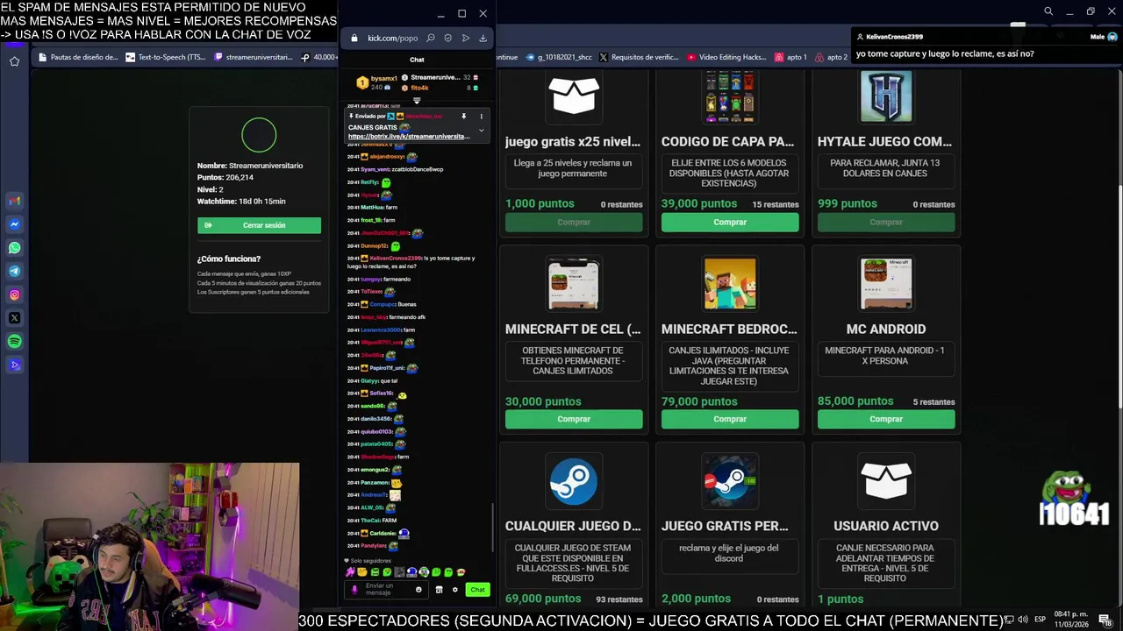Open Telegram in the browser sidebar
This screenshot has width=1123, height=631.
[14, 271]
